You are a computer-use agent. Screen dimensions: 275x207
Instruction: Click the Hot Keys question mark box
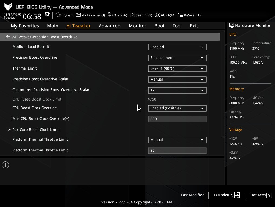click(x=269, y=195)
